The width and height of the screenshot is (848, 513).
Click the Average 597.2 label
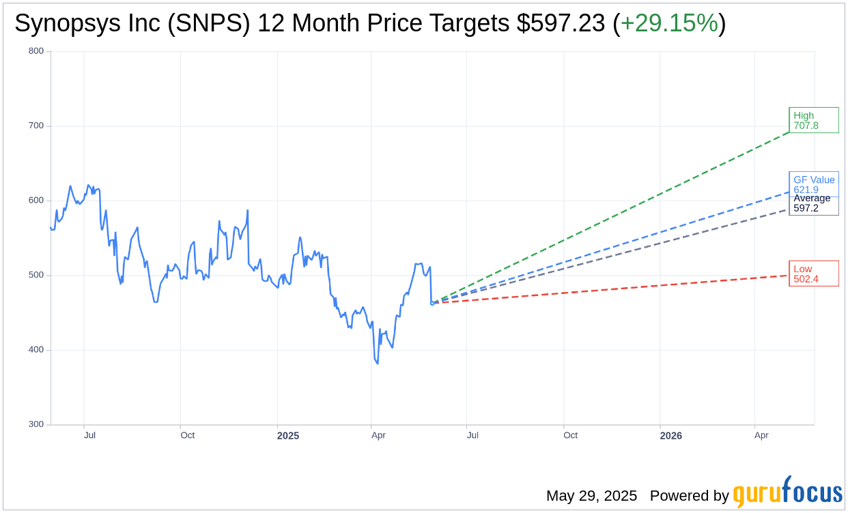[814, 203]
